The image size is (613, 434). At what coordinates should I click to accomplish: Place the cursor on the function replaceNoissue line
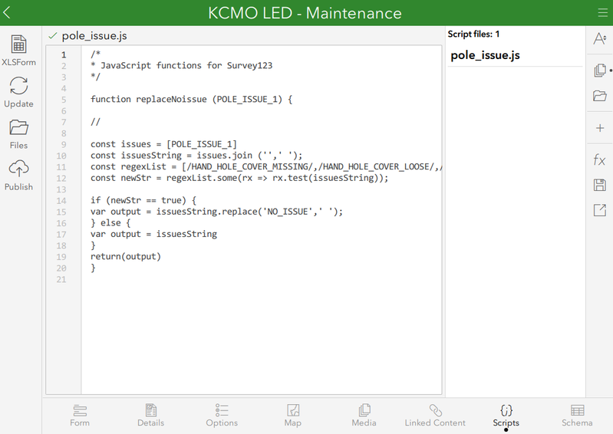click(x=192, y=99)
